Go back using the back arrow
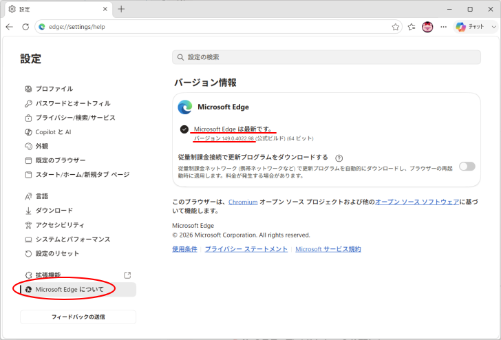The height and width of the screenshot is (340, 501). coord(10,27)
